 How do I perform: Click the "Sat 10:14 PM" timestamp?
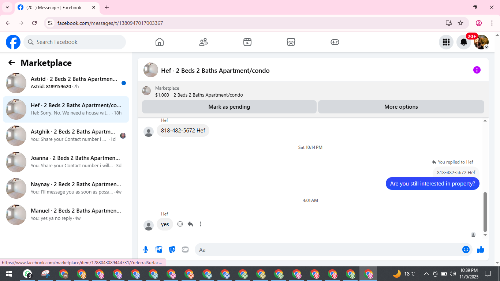pos(310,147)
